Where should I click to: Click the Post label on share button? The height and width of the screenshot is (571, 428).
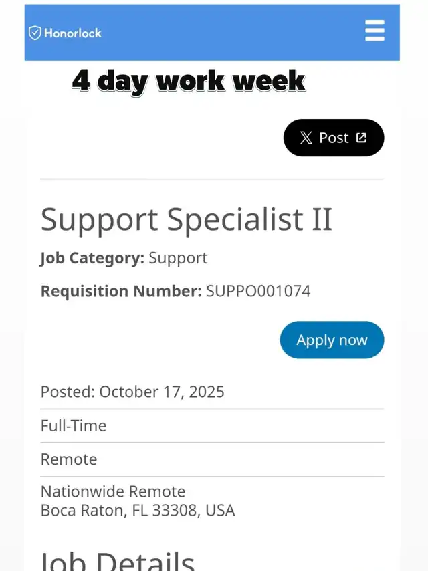click(334, 138)
